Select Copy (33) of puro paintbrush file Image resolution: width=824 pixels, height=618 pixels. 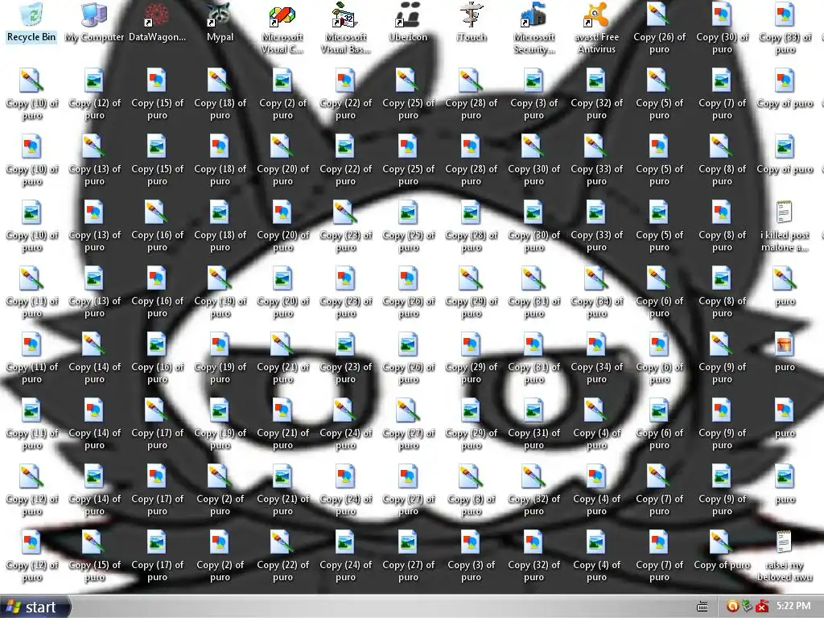coord(596,160)
